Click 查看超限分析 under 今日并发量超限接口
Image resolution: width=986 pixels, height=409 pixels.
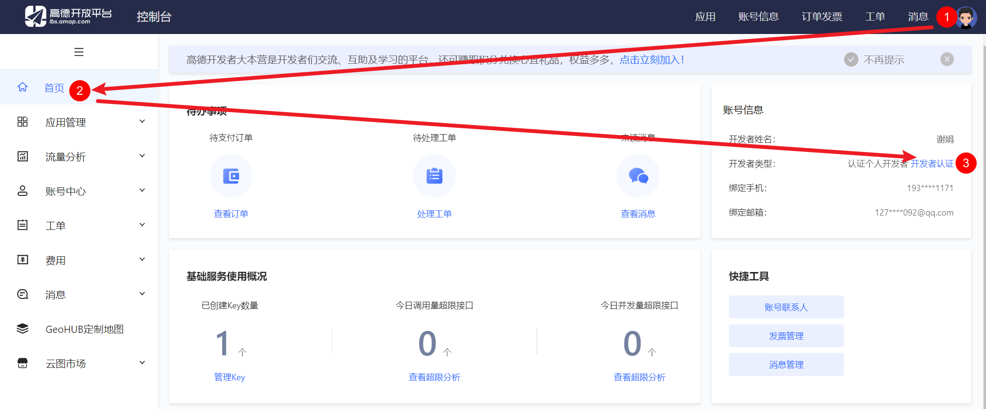click(640, 377)
